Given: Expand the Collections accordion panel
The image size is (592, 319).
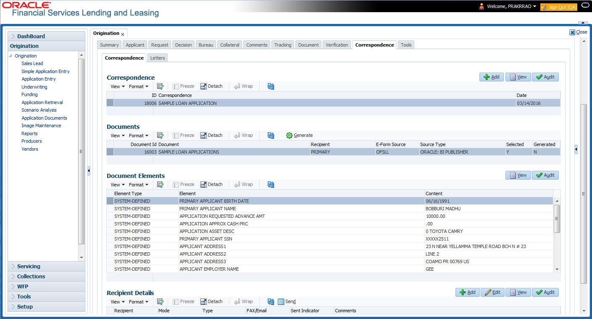Looking at the screenshot, I should point(46,276).
